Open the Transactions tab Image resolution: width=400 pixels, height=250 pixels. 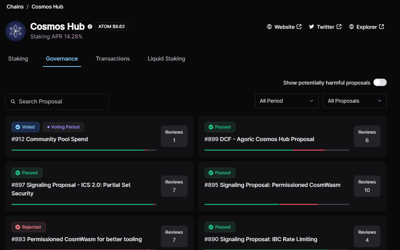(x=113, y=59)
